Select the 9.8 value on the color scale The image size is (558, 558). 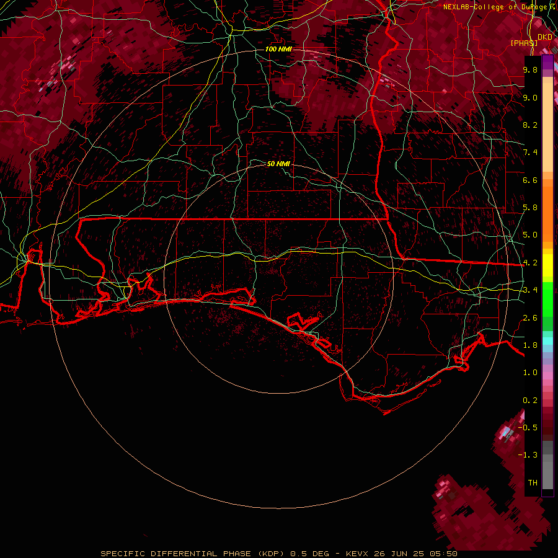click(530, 69)
